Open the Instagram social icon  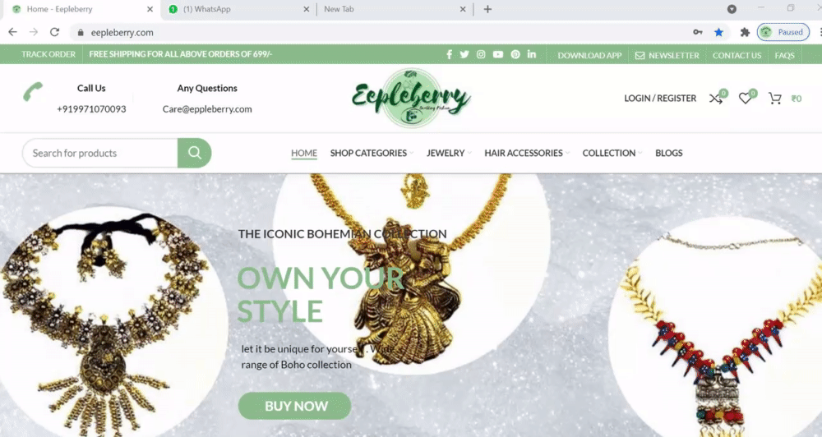click(x=481, y=54)
